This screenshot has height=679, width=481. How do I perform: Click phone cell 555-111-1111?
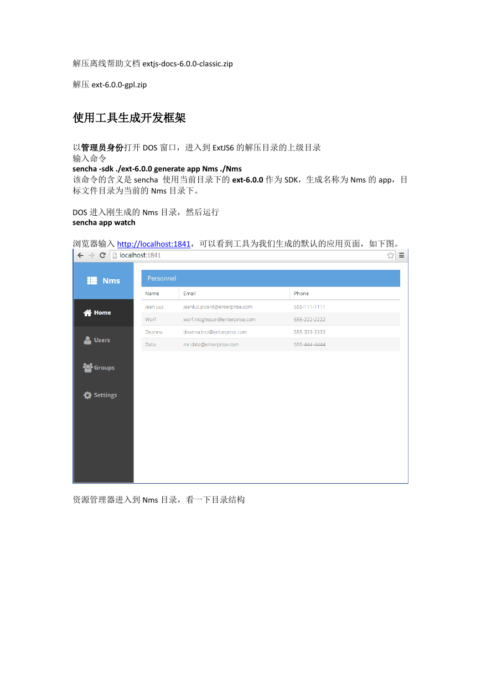click(309, 306)
